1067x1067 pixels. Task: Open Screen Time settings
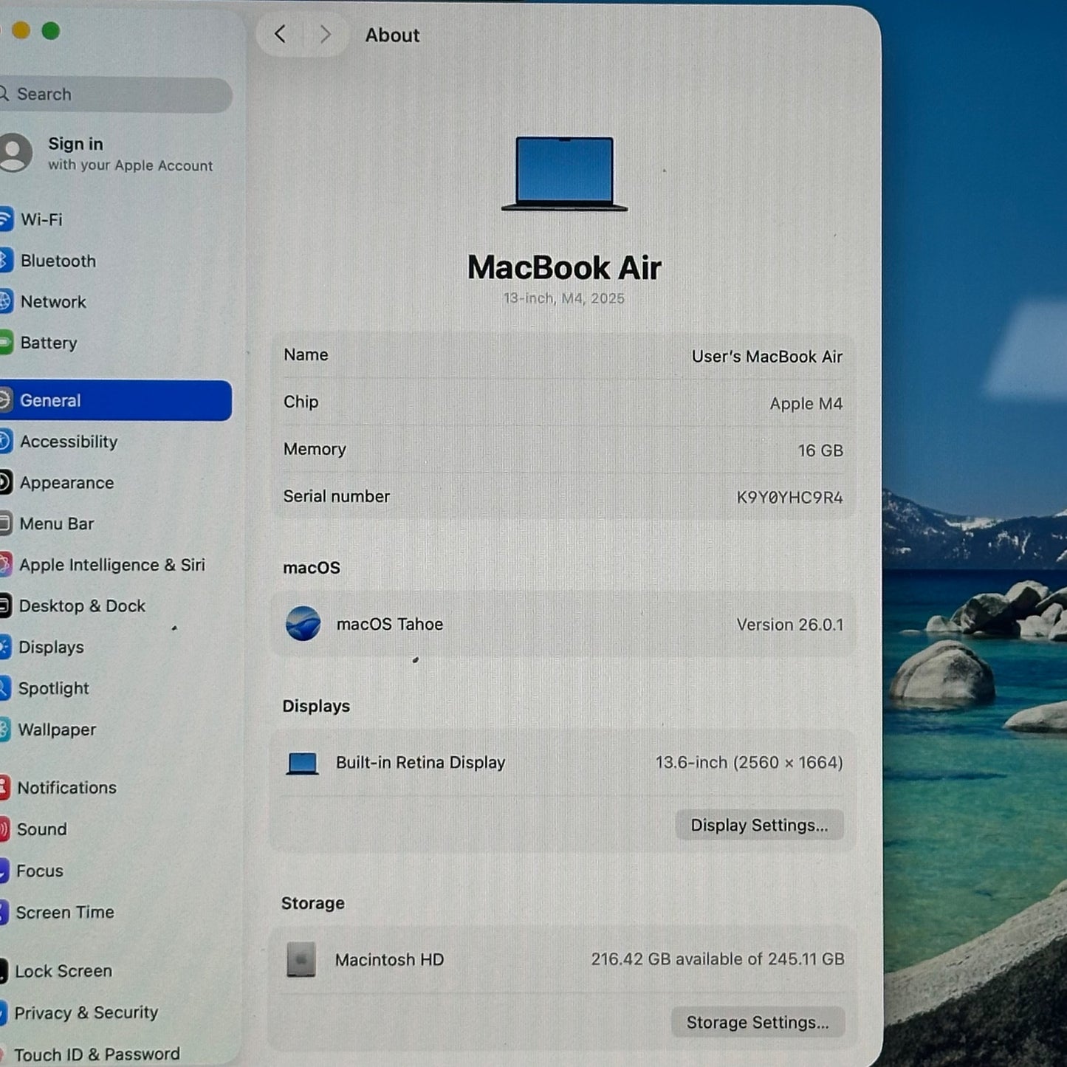pyautogui.click(x=65, y=913)
